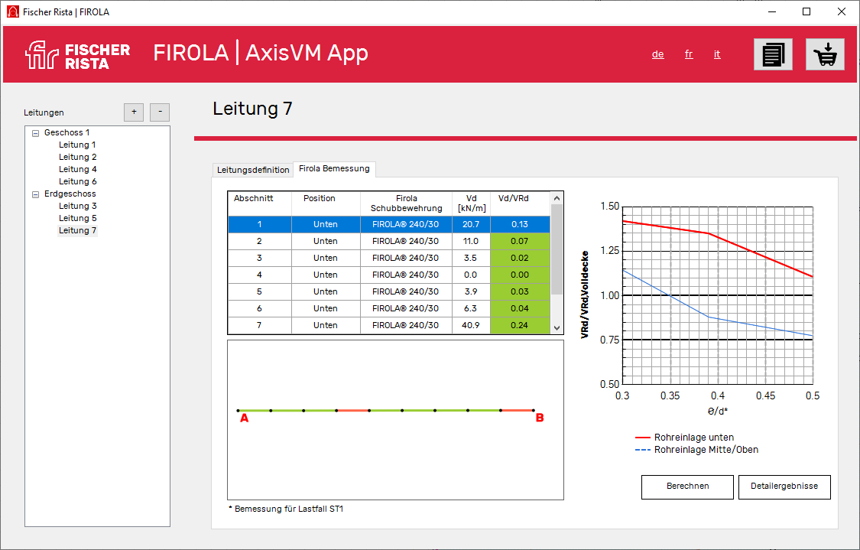Viewport: 860px width, 550px height.
Task: Start calculation with the Berechnen button
Action: (686, 487)
